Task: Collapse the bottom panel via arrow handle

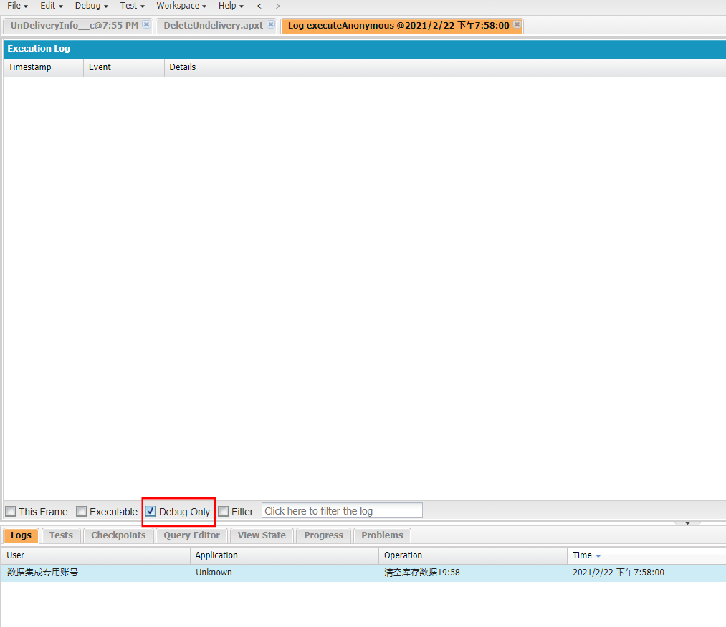Action: (687, 523)
